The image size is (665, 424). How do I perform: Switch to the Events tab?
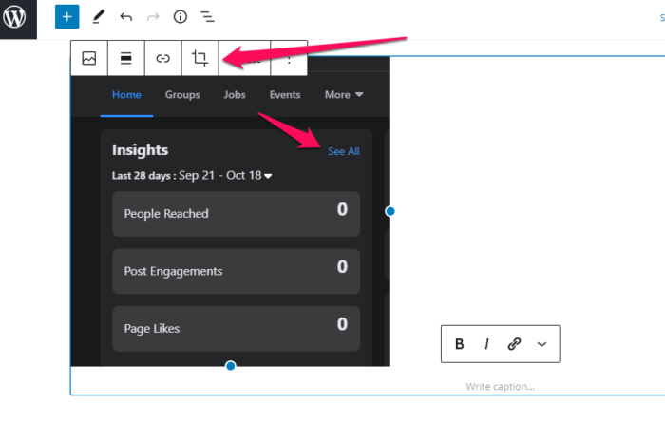click(285, 95)
